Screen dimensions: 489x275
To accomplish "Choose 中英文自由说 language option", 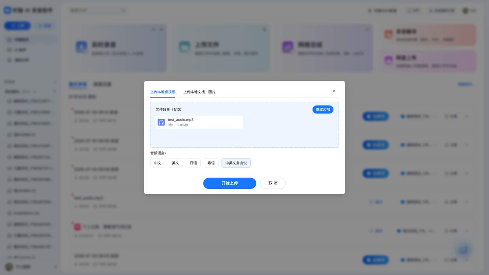I will 236,163.
